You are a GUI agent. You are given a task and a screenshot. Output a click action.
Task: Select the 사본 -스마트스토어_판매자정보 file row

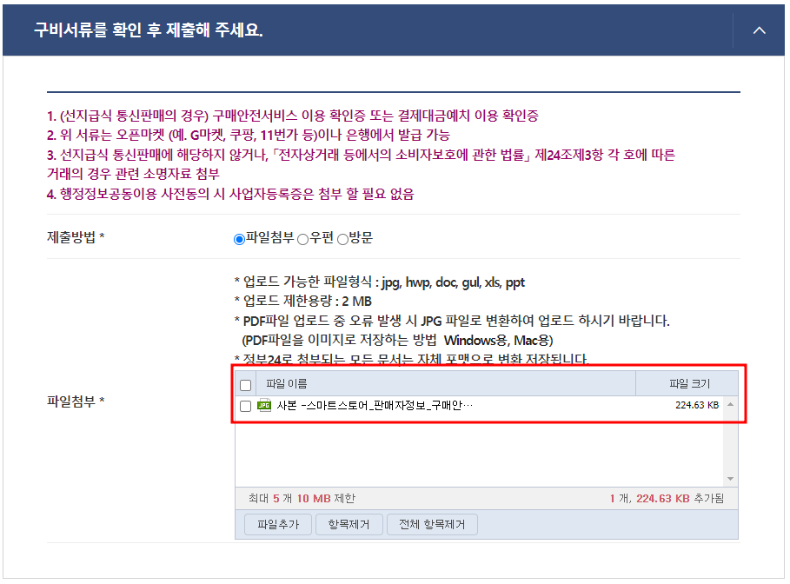480,406
